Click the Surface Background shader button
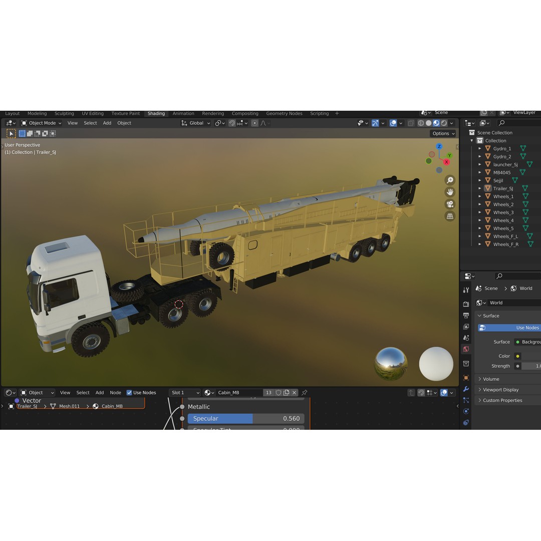541x541 pixels. coord(527,342)
